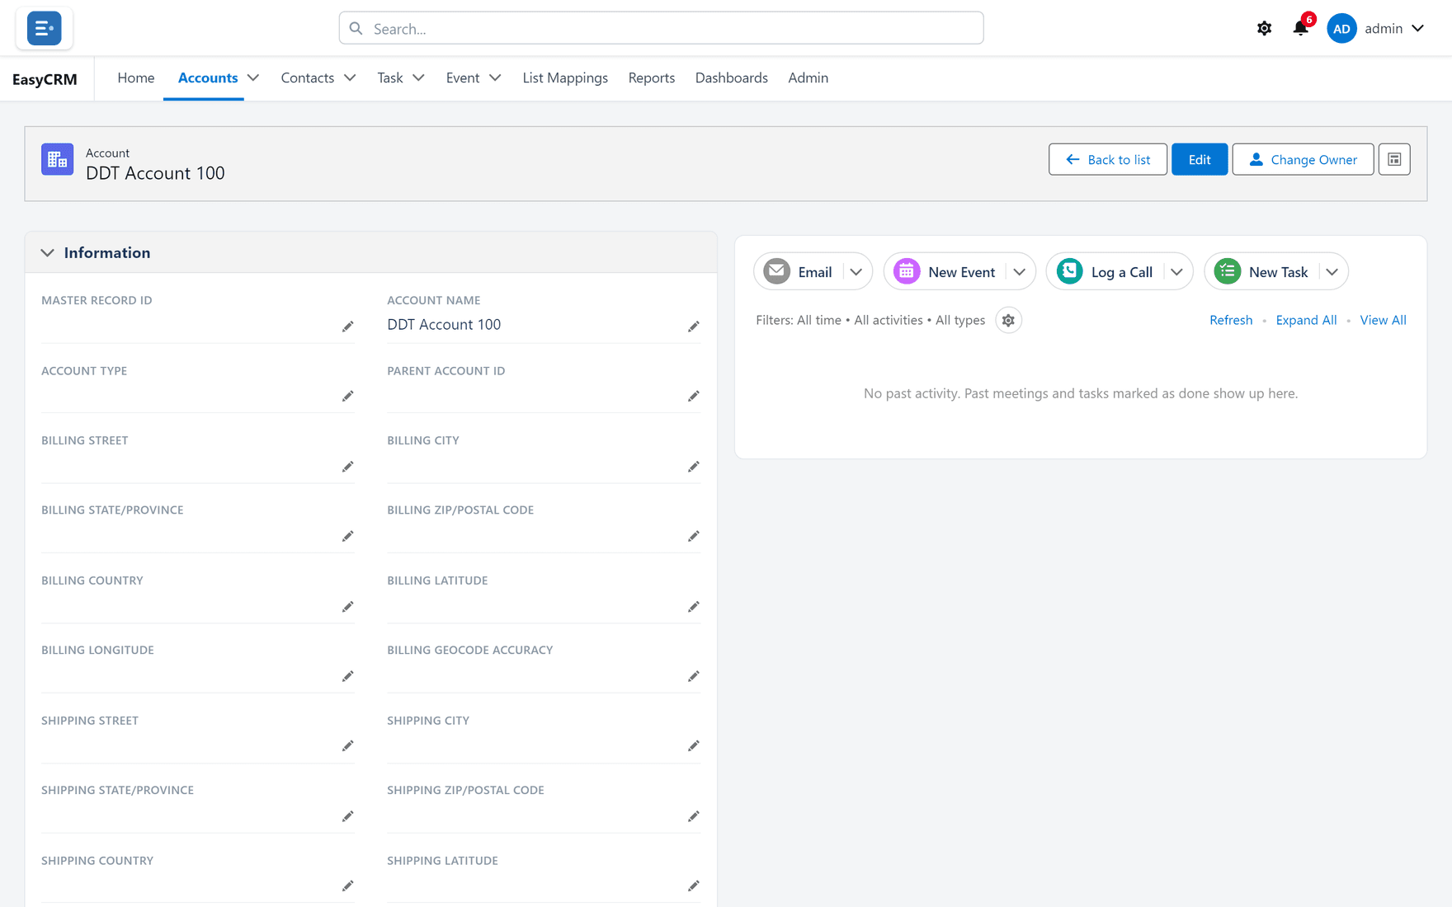Image resolution: width=1452 pixels, height=907 pixels.
Task: Focus the global Search field
Action: point(661,28)
